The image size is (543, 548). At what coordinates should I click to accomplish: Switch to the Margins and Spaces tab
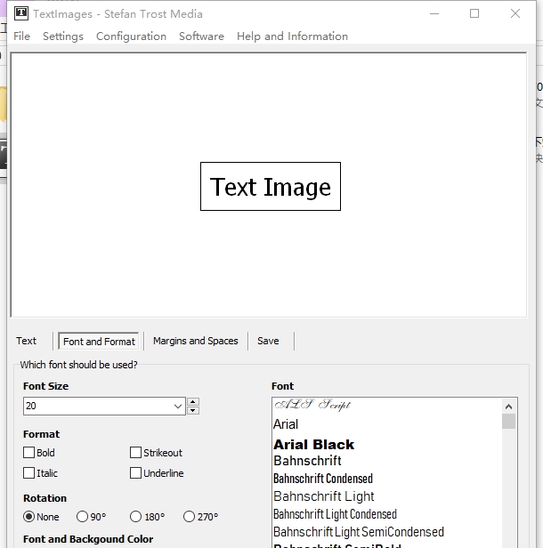pyautogui.click(x=195, y=341)
